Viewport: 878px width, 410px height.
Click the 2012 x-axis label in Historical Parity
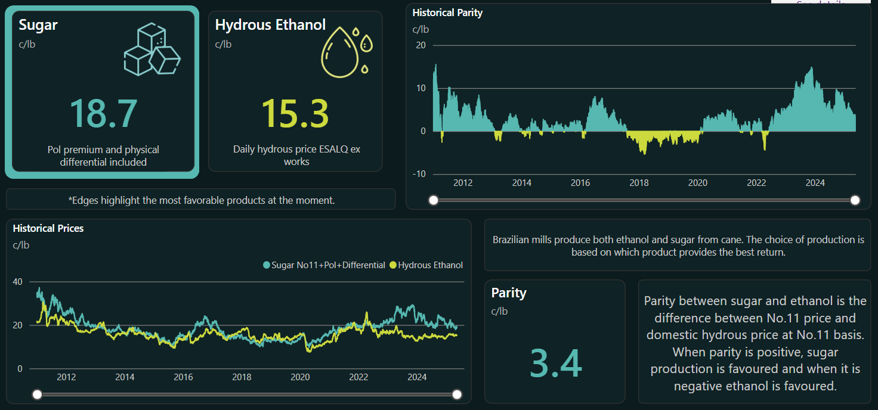click(463, 182)
